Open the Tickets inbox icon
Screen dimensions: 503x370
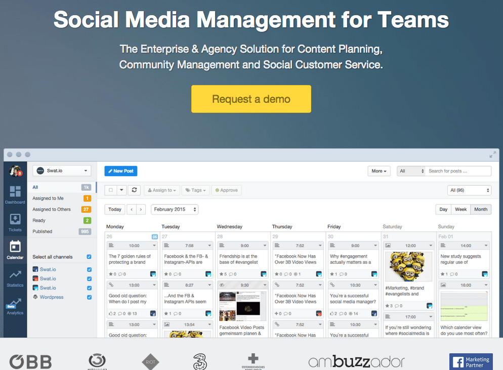15,219
